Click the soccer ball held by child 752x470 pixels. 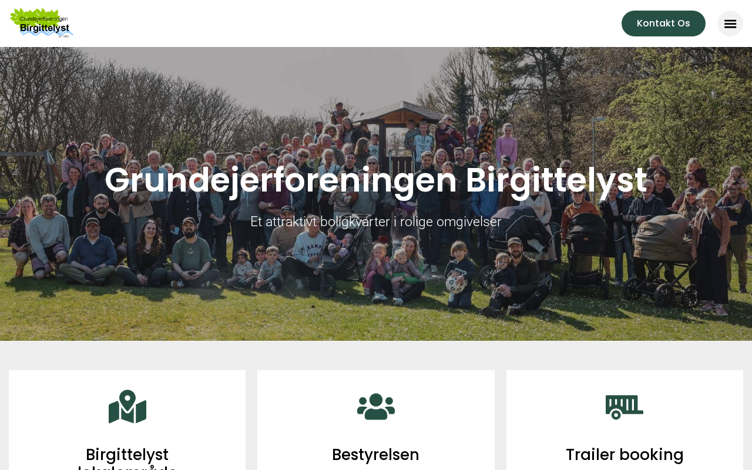coord(455,284)
